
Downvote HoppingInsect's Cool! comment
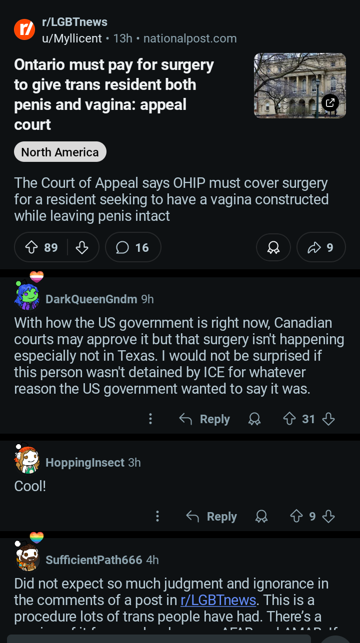pyautogui.click(x=328, y=516)
